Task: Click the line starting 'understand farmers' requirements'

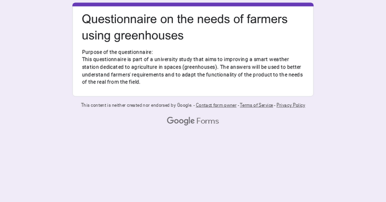Action: 192,74
